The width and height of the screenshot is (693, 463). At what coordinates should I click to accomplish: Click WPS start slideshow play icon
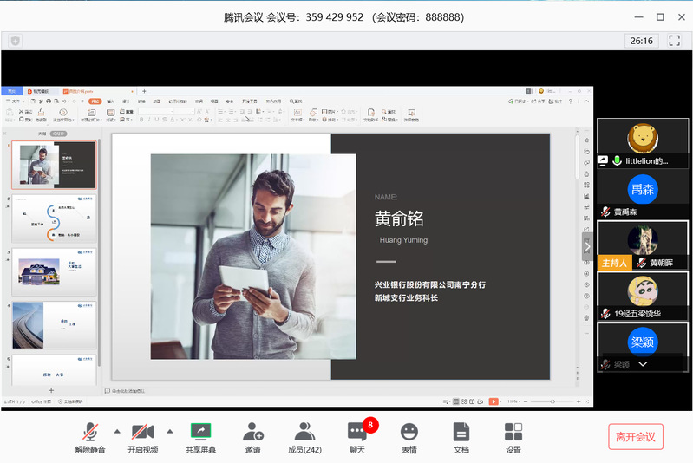coord(63,112)
